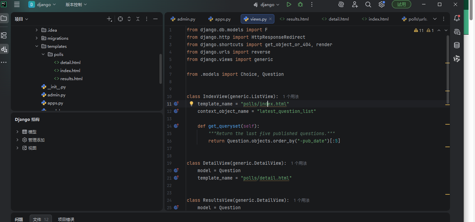The image size is (475, 222).
Task: Click the editor vertical scrollbar thumb
Action: pos(448,69)
